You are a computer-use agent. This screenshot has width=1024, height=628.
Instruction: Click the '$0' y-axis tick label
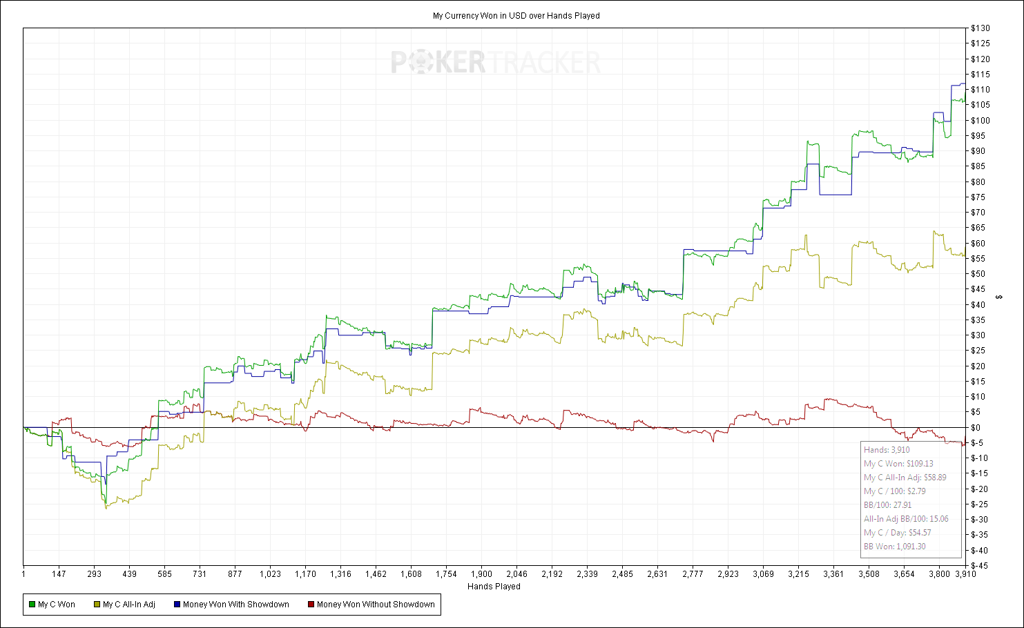click(x=976, y=428)
